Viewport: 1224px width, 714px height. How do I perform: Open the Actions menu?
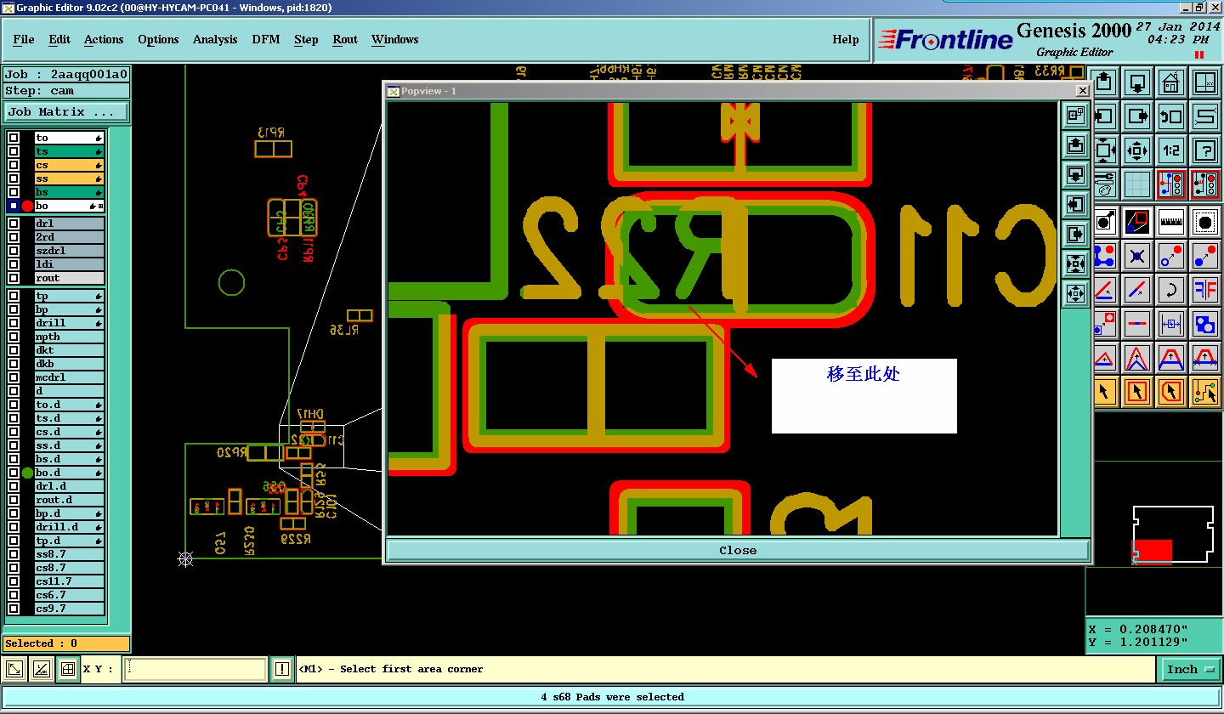click(x=104, y=39)
